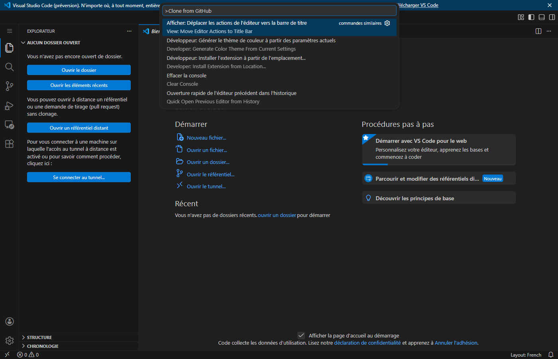Viewport: 558px width, 359px height.
Task: Open the Search view
Action: pyautogui.click(x=9, y=67)
